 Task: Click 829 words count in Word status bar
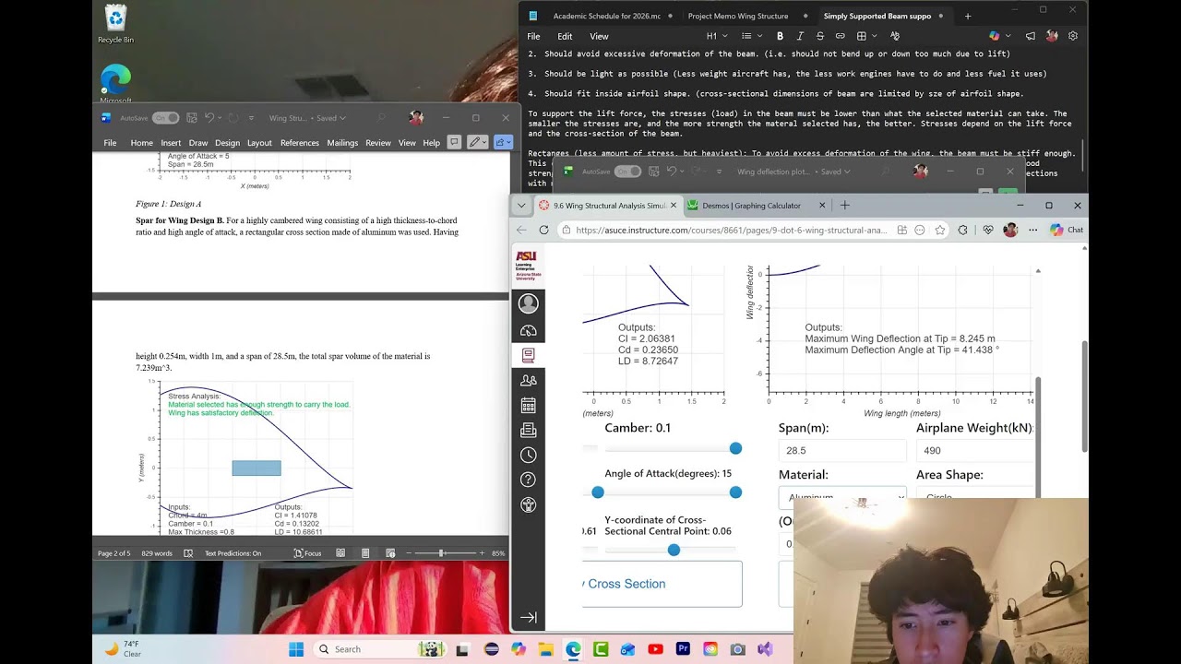click(157, 553)
